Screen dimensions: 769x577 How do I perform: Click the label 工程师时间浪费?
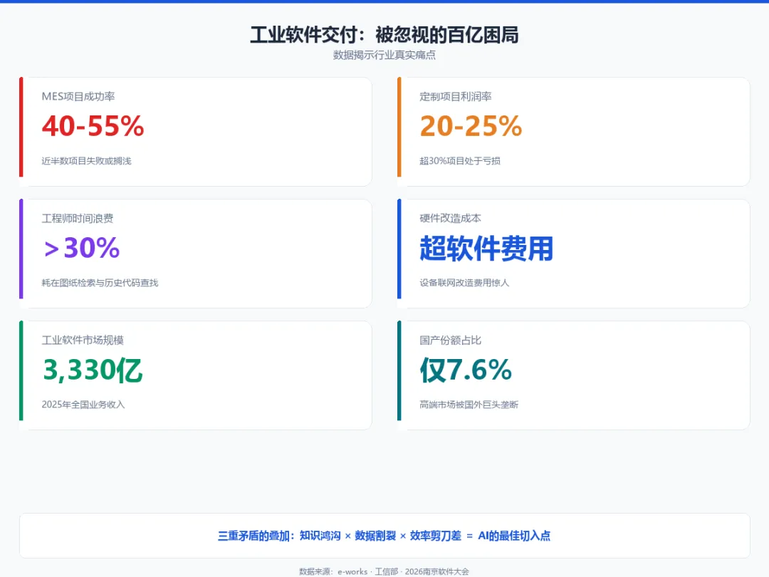78,219
